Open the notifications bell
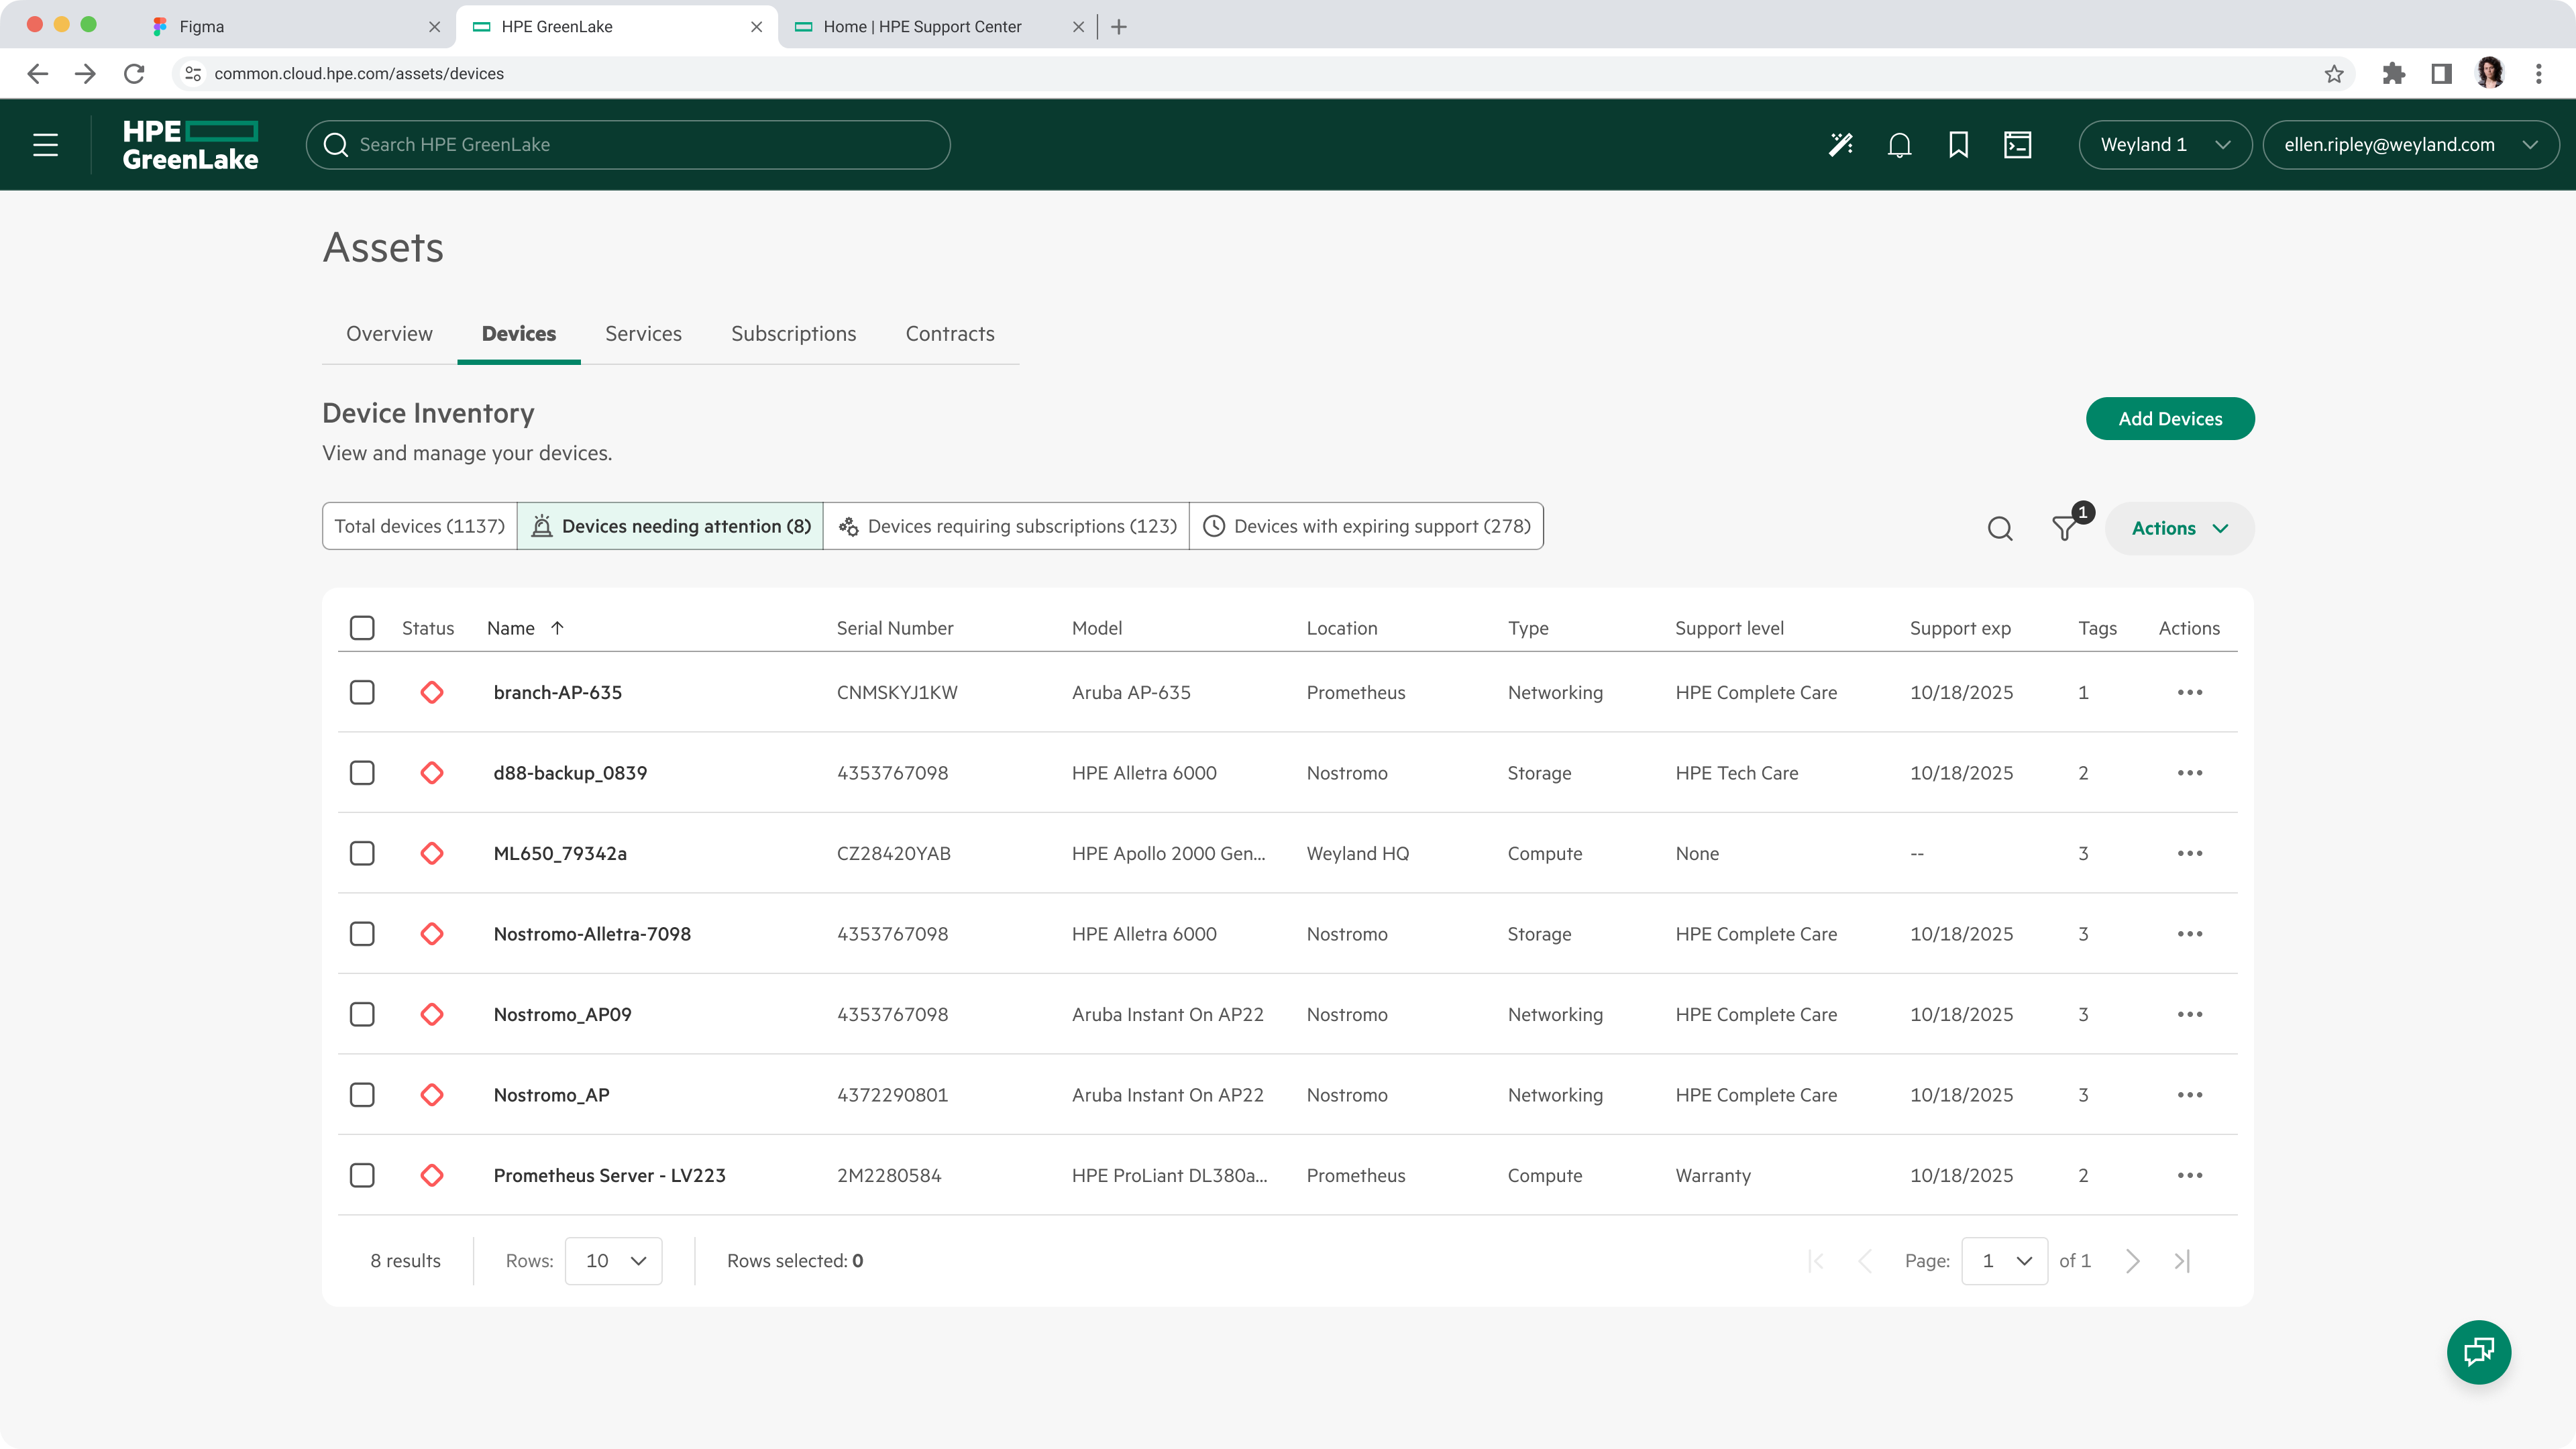The image size is (2576, 1449). pyautogui.click(x=1898, y=144)
